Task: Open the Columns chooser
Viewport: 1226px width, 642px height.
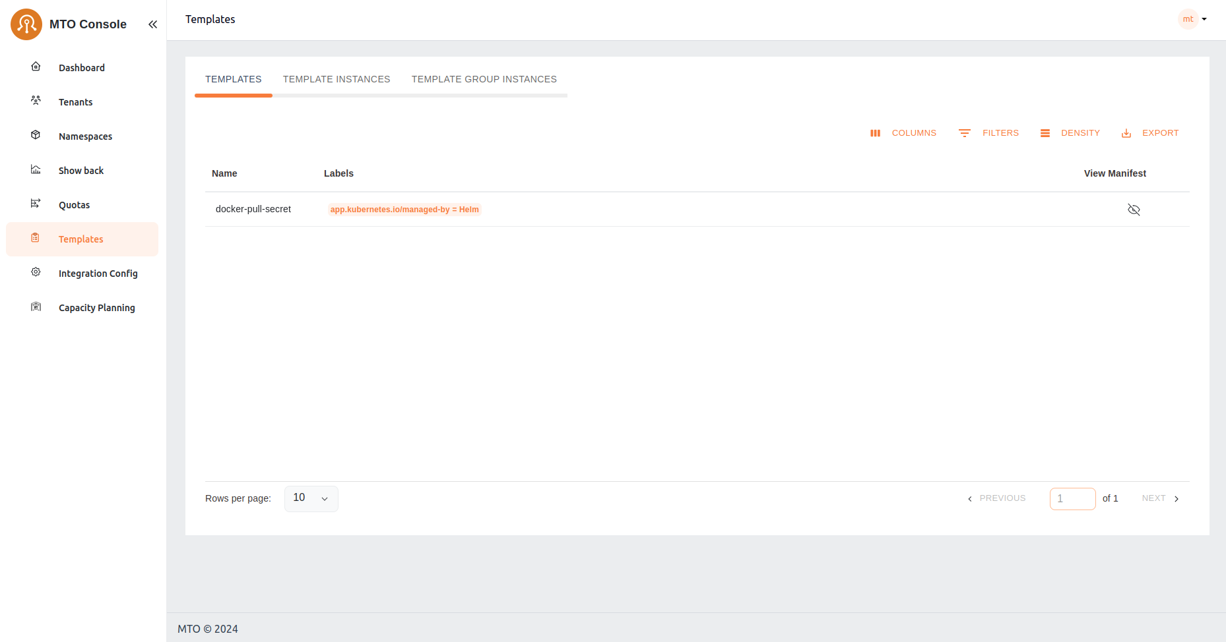Action: pyautogui.click(x=903, y=133)
